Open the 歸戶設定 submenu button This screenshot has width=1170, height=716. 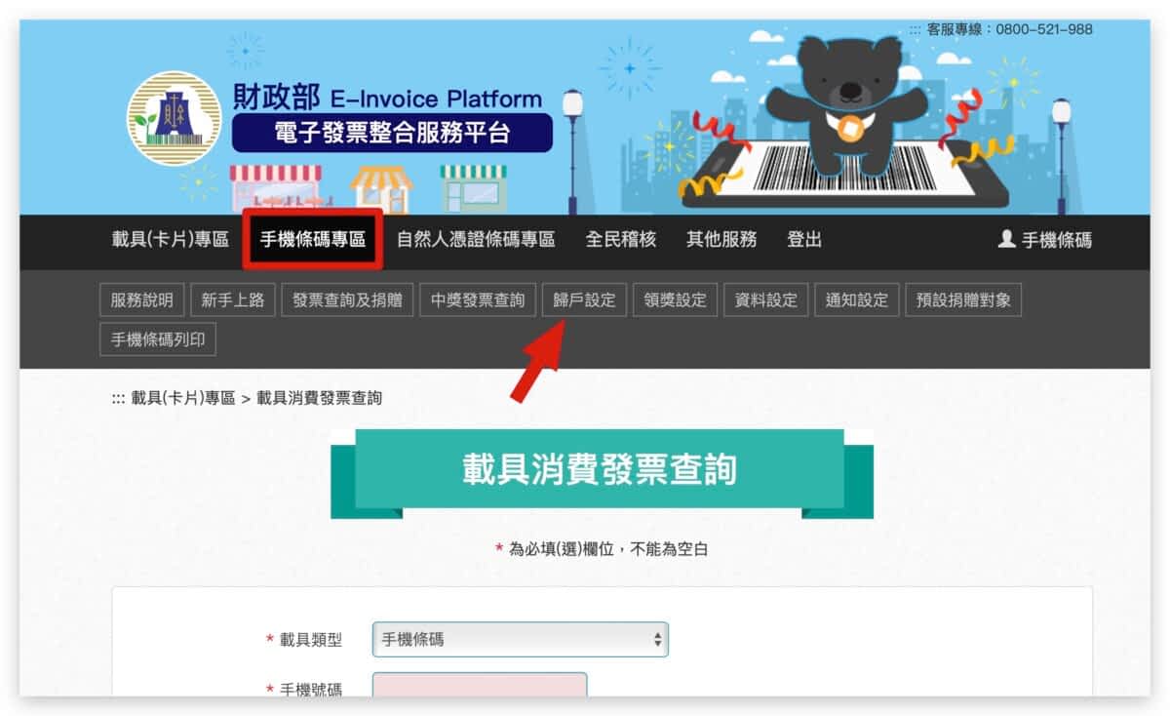pyautogui.click(x=584, y=300)
